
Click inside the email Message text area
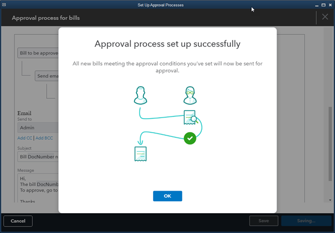point(38,188)
